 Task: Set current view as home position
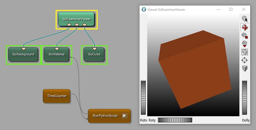(x=245, y=44)
